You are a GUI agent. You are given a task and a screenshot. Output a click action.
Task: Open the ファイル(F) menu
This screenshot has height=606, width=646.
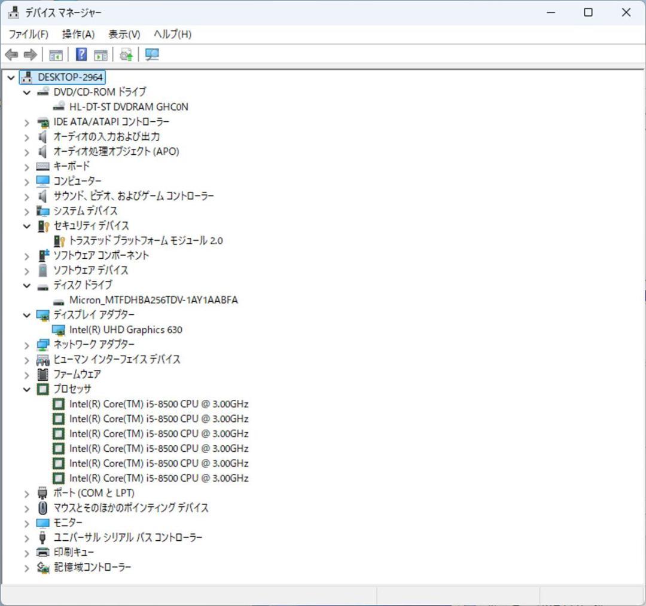coord(31,34)
